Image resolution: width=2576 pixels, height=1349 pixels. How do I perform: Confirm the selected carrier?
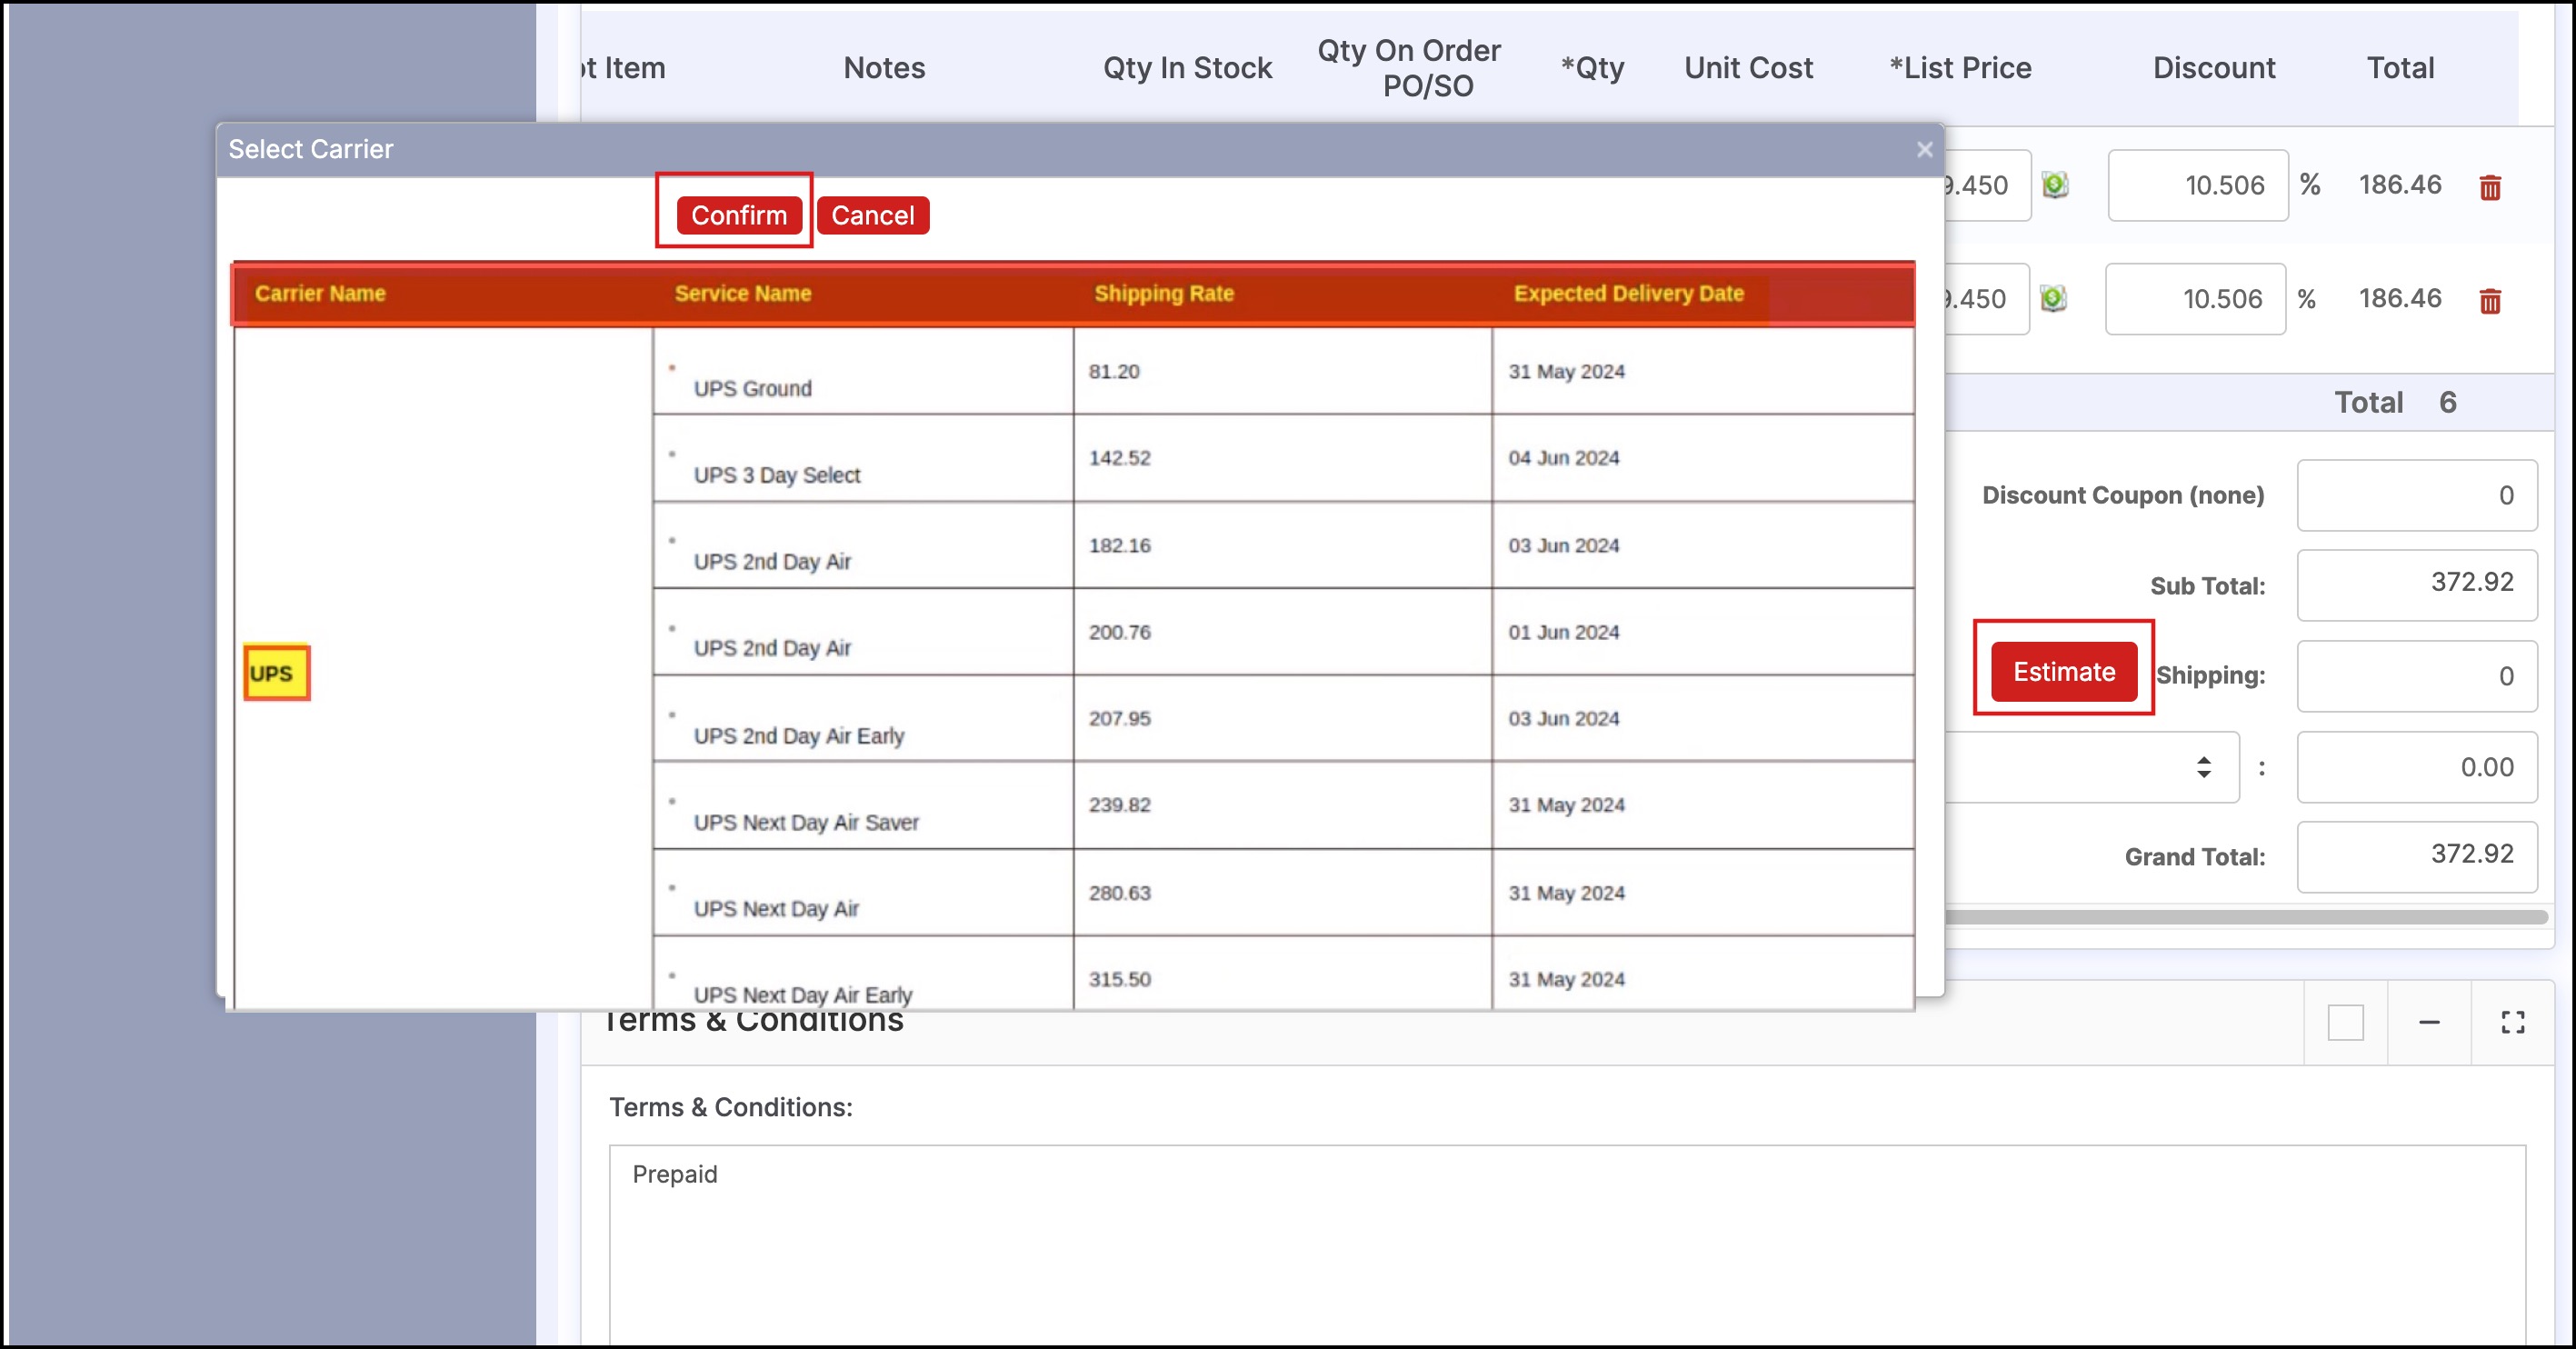(x=739, y=215)
